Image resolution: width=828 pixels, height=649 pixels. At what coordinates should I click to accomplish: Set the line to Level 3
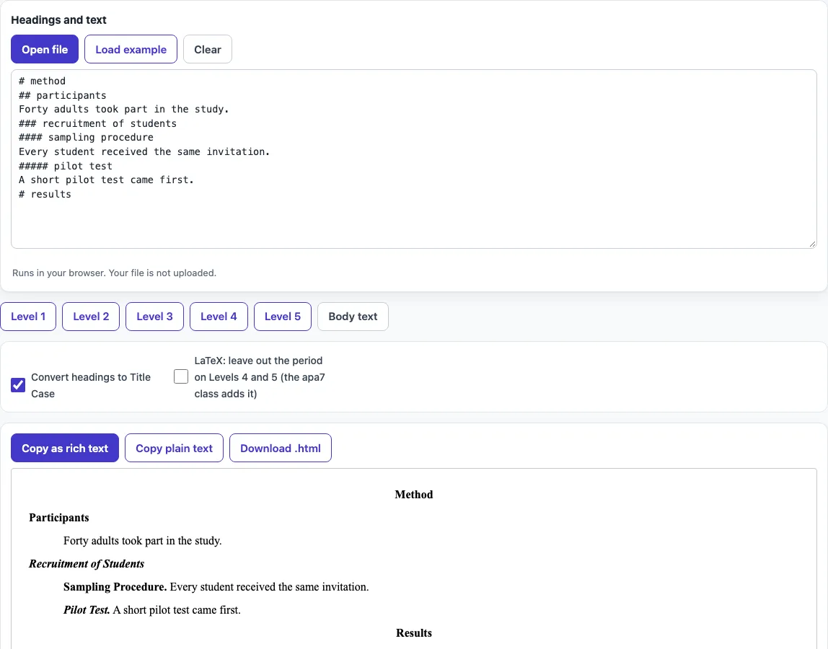pyautogui.click(x=155, y=317)
